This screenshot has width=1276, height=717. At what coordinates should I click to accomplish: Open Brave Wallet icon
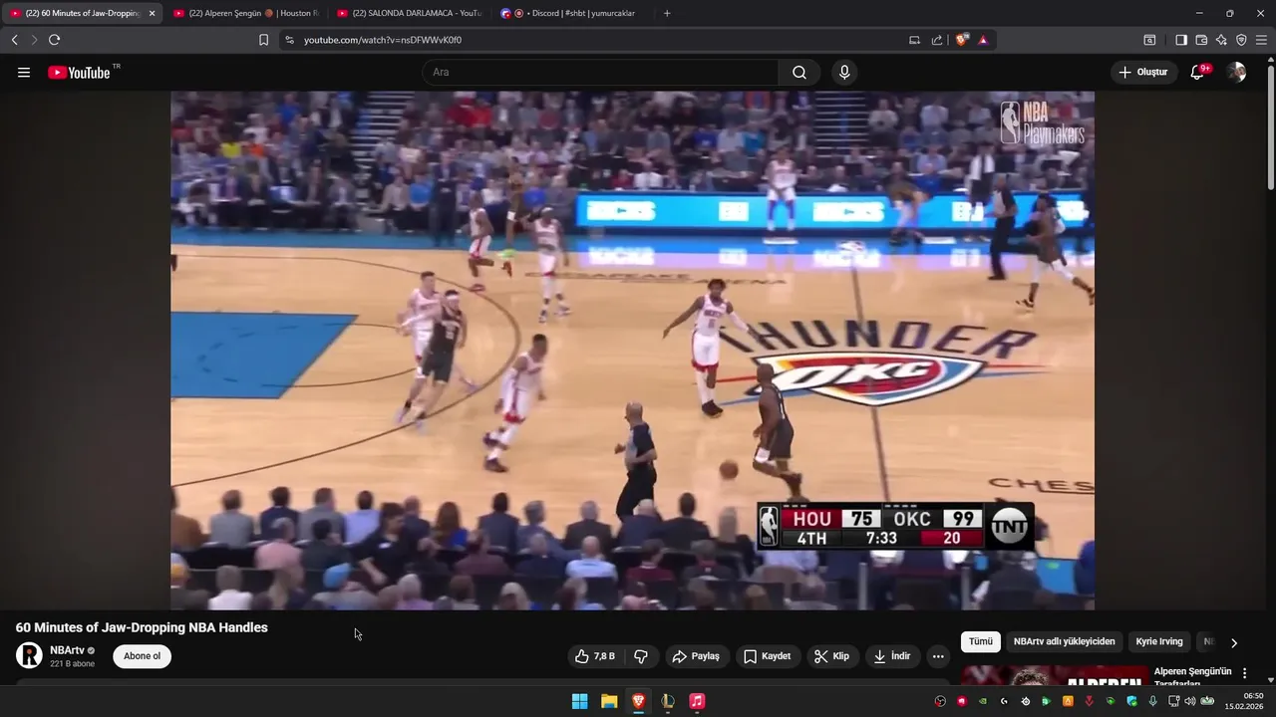tap(1201, 40)
